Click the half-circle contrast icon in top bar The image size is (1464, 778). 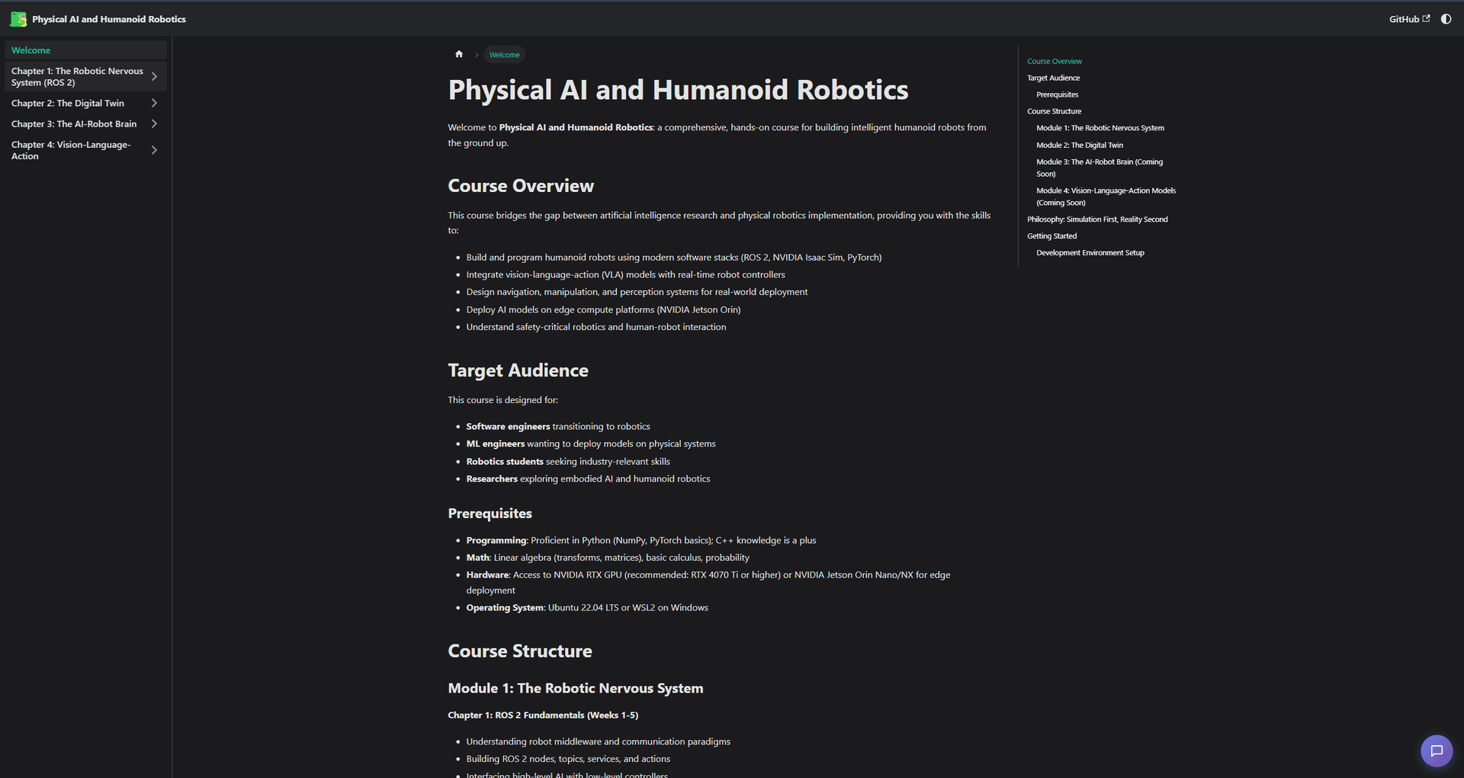click(1446, 18)
